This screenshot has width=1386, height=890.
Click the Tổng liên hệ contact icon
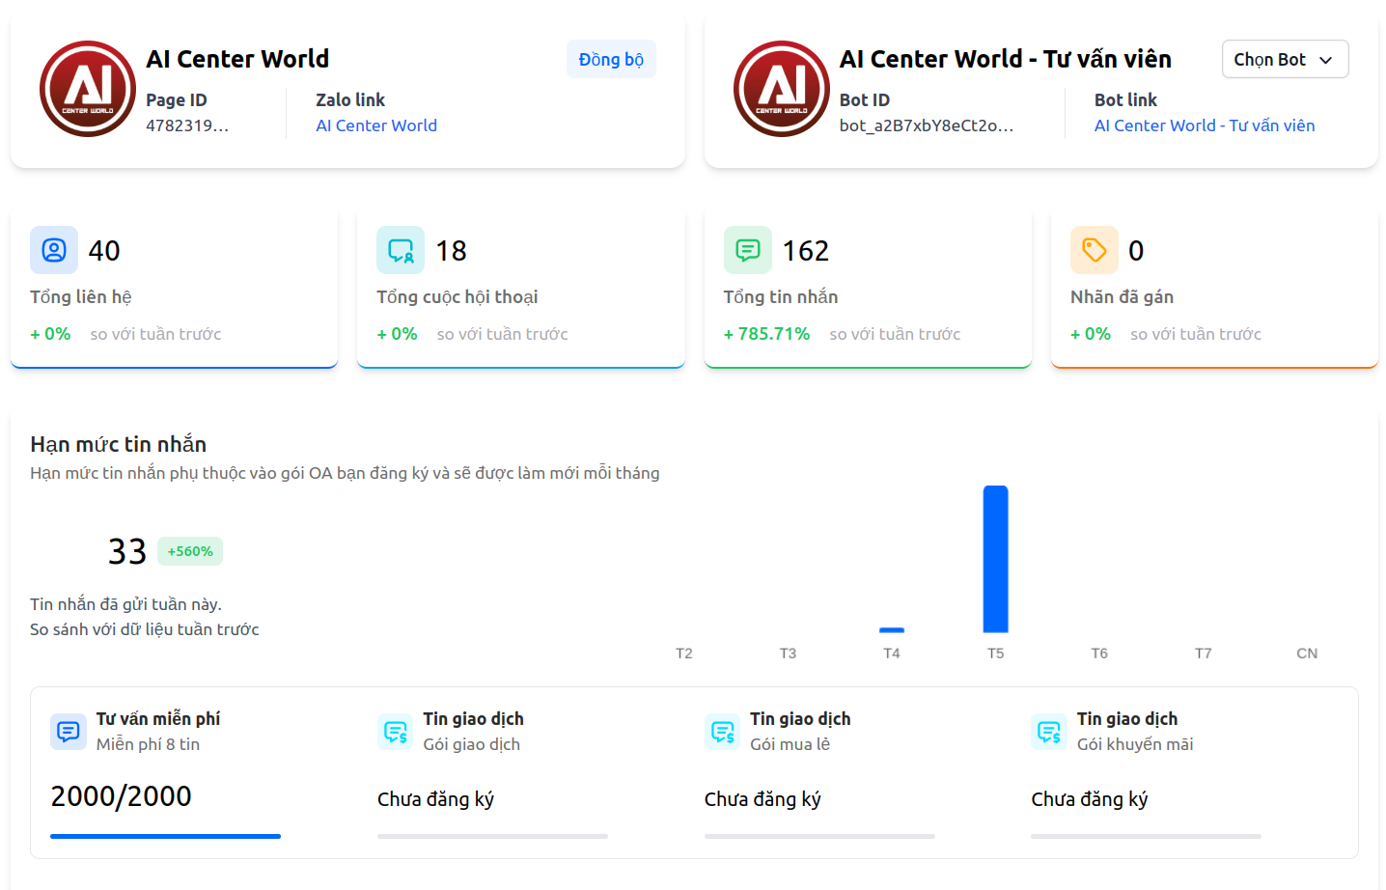click(54, 250)
